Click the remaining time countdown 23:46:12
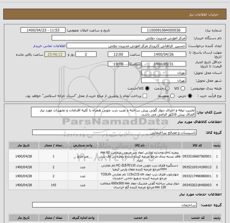Screen dimensions: 230x223 pyautogui.click(x=55, y=54)
